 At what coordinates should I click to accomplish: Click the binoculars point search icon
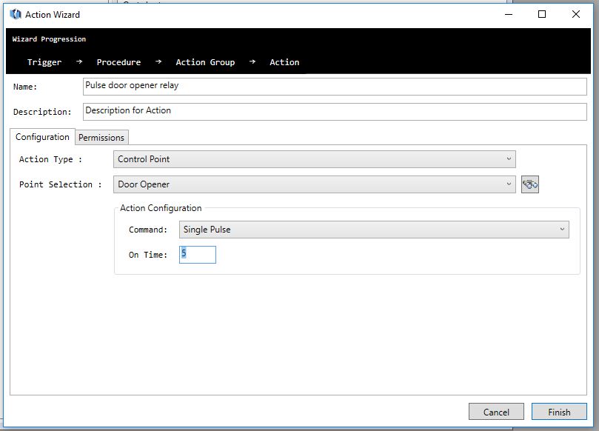[x=530, y=184]
